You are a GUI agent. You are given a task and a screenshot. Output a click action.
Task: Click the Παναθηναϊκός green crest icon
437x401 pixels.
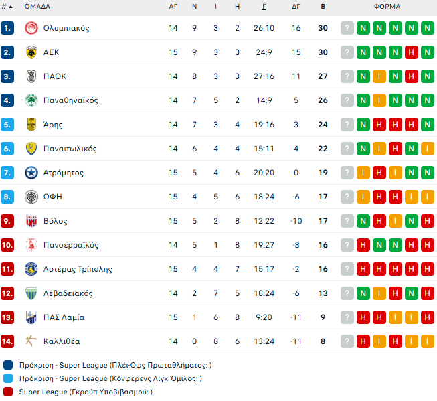pos(31,100)
